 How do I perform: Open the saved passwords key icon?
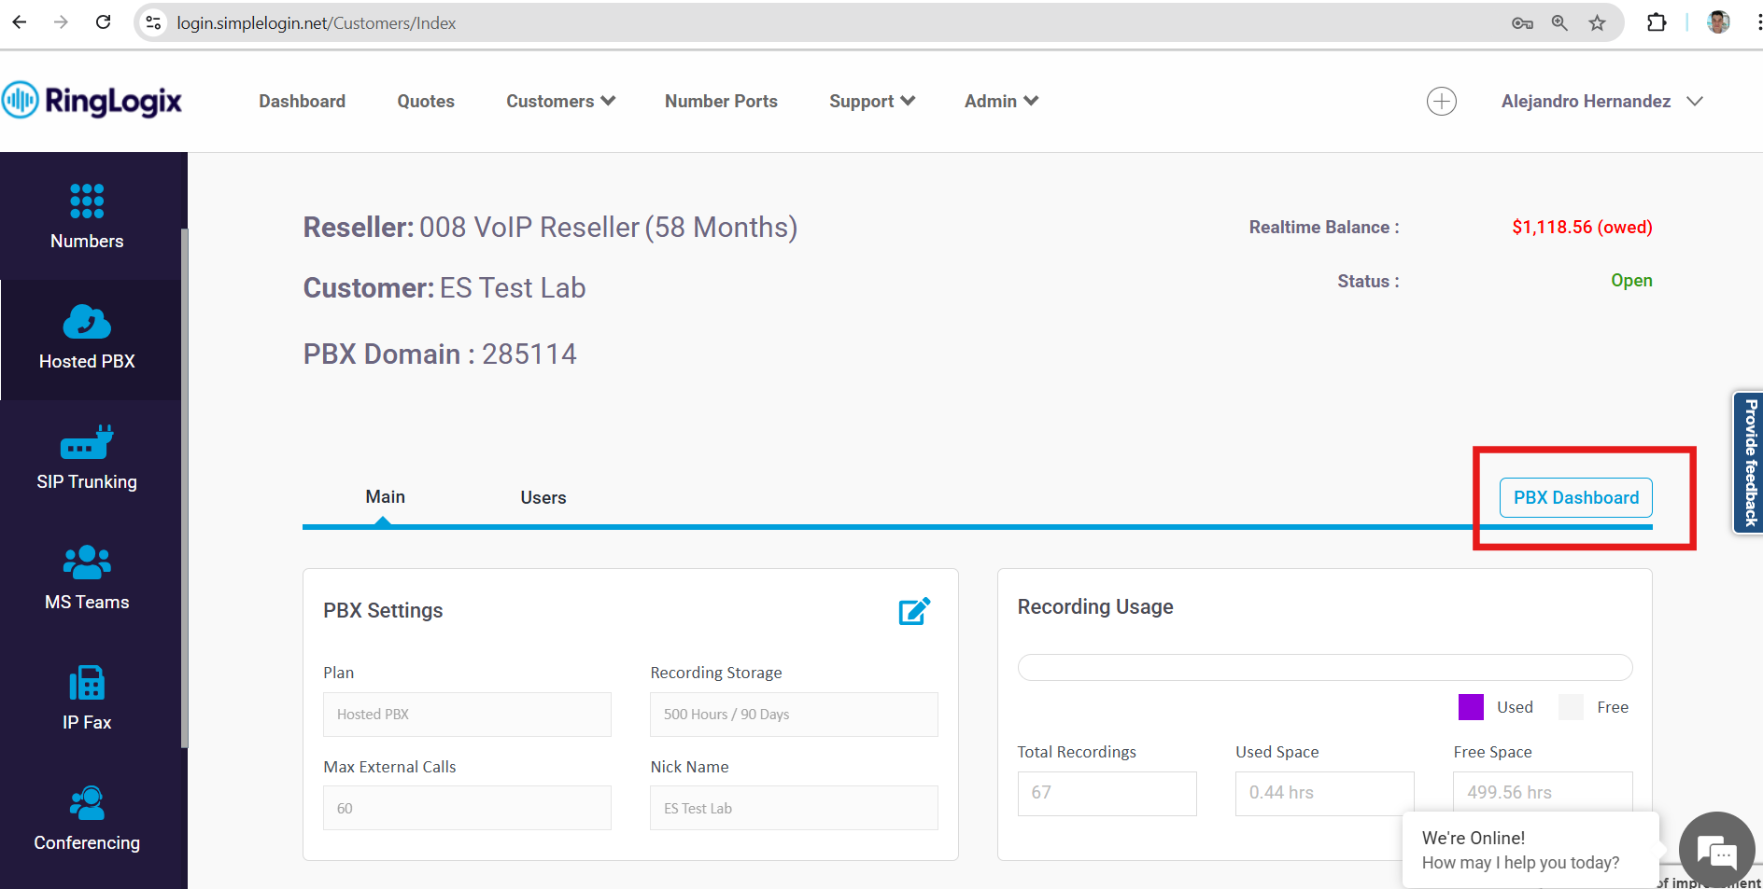(1522, 23)
